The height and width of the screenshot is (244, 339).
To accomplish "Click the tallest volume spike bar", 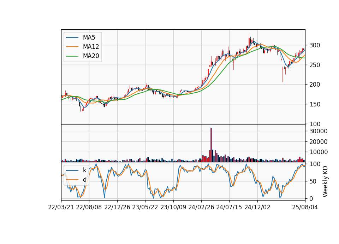I will [x=211, y=145].
